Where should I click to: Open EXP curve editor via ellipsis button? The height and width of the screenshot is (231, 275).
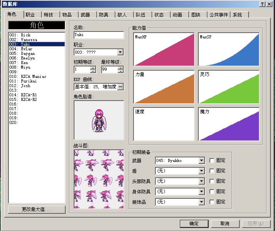tap(120, 87)
